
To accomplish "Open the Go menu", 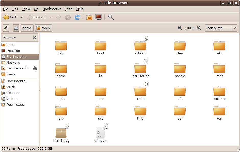I will 36,9.
